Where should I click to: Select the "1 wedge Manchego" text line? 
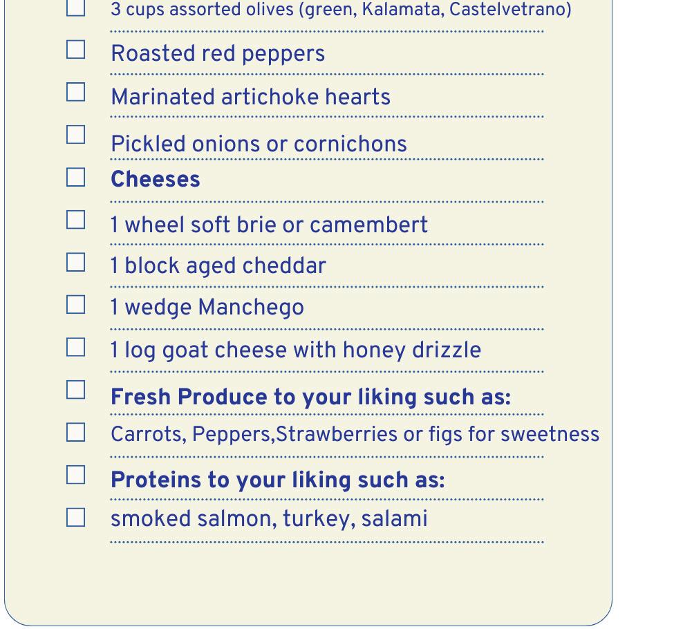pos(207,308)
